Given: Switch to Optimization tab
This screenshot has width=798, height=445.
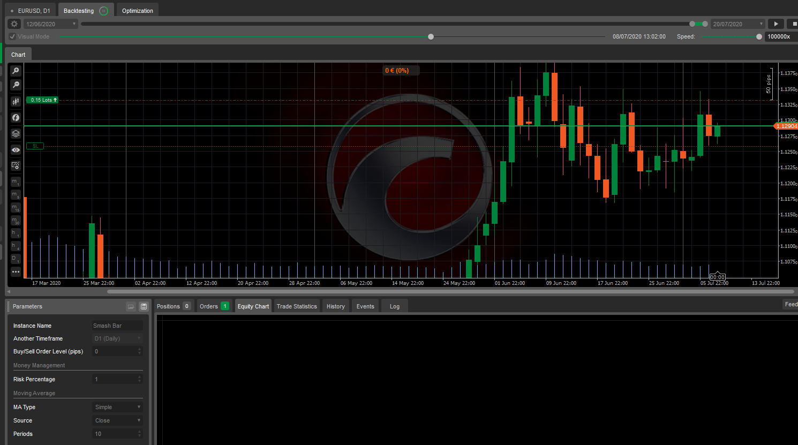Looking at the screenshot, I should click(x=137, y=11).
